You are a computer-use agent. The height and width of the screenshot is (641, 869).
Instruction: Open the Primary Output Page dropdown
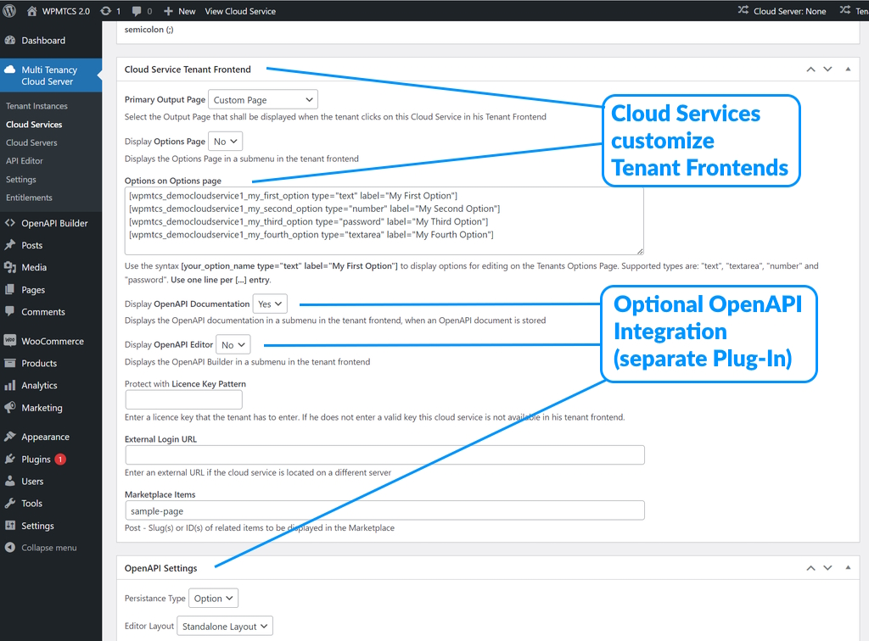[x=263, y=100]
